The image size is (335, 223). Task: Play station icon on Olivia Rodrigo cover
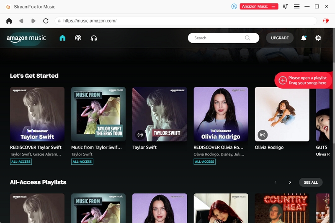(x=263, y=135)
